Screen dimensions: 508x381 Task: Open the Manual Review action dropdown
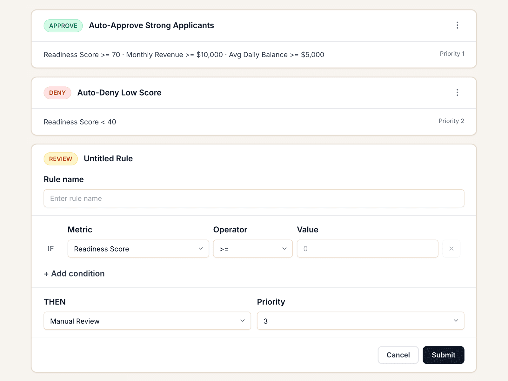pos(147,321)
